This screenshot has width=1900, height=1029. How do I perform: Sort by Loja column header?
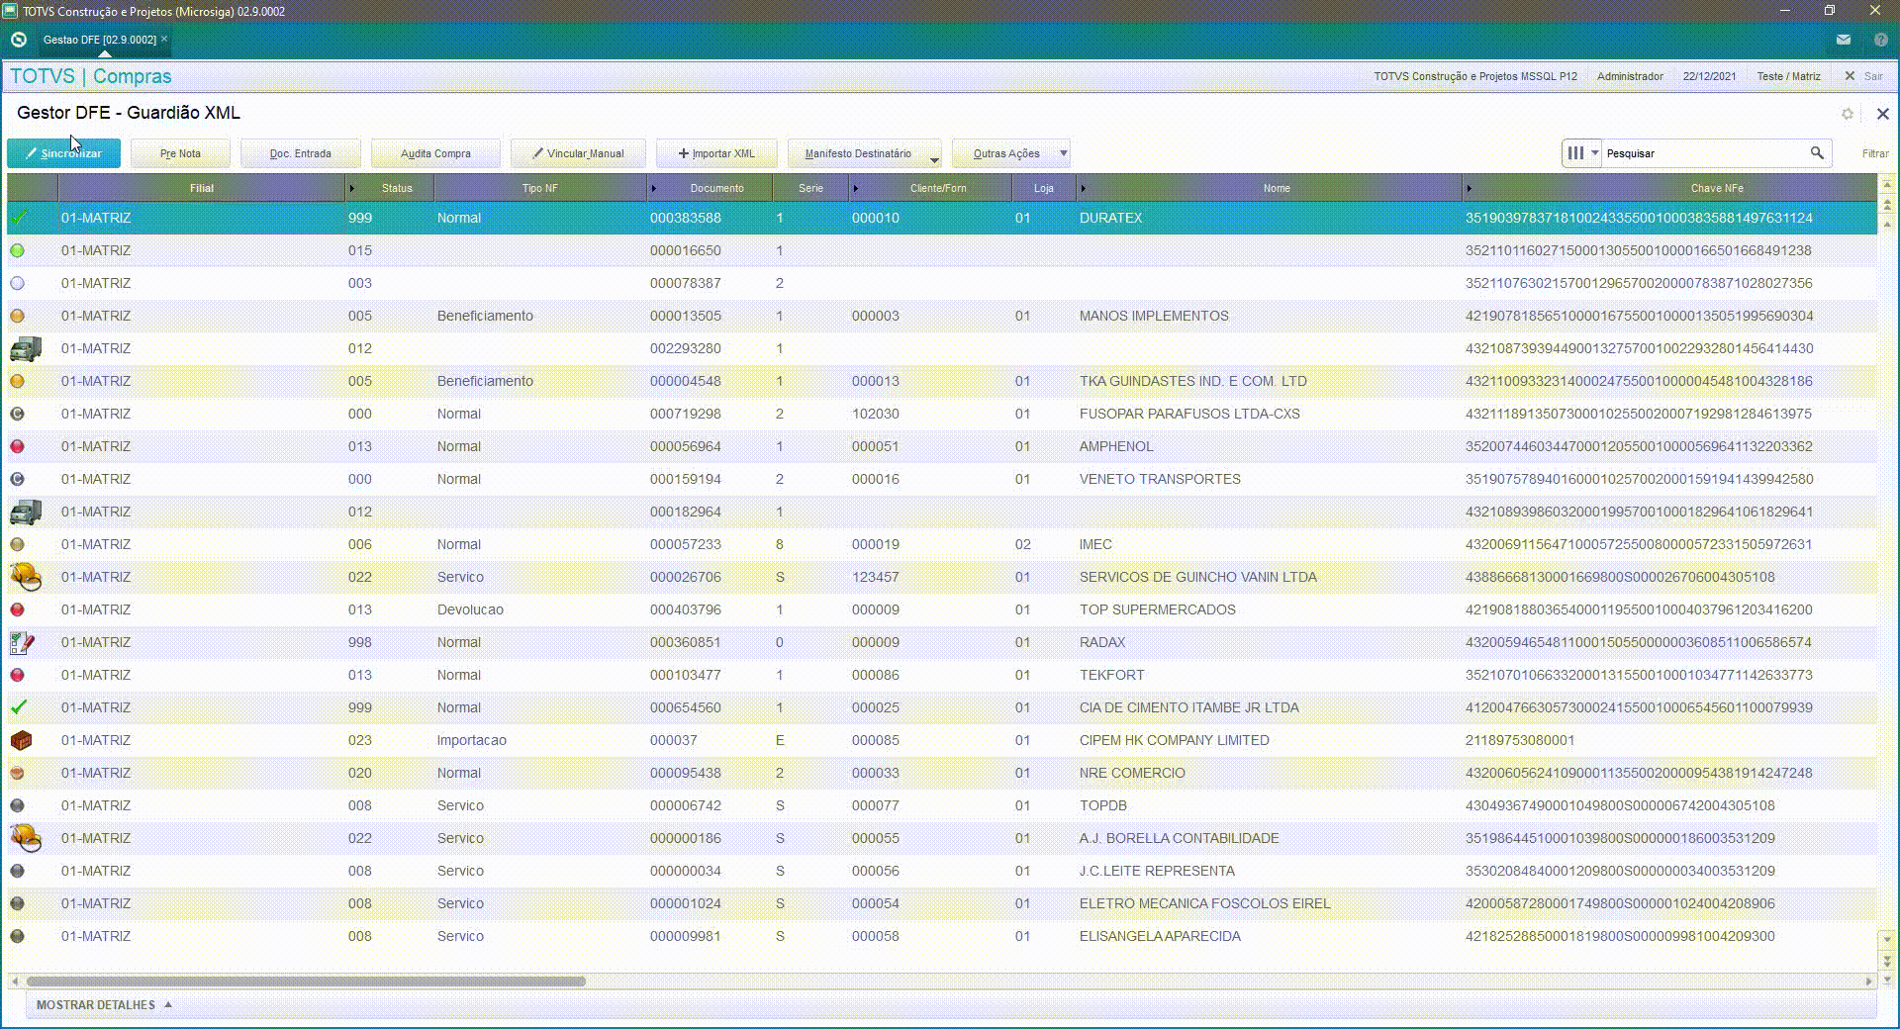click(1043, 188)
